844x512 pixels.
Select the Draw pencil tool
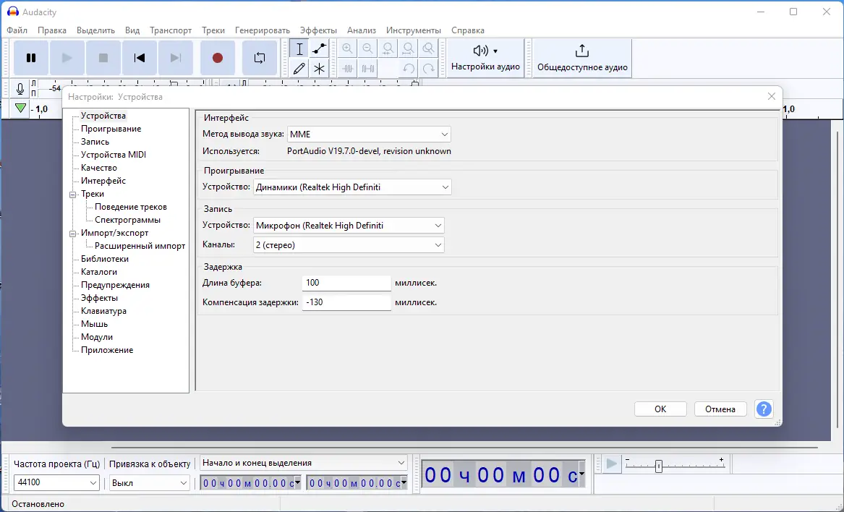[299, 69]
